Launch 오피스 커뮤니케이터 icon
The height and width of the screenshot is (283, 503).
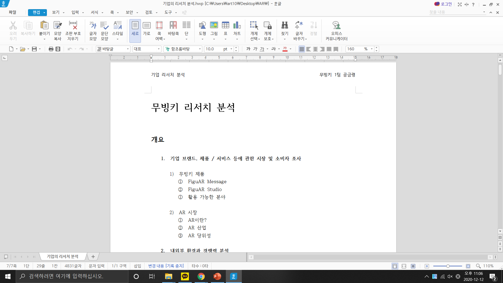point(336,31)
